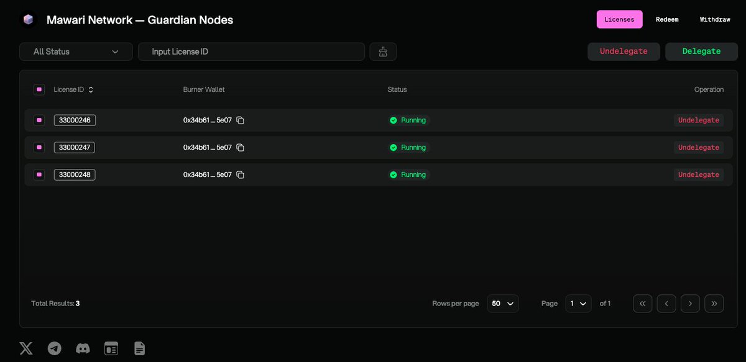Go to first page double-chevron button
This screenshot has width=746, height=362.
(643, 304)
